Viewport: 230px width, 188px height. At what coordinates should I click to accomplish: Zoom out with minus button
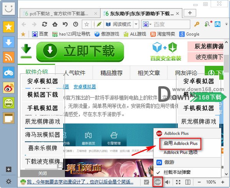pos(199,182)
